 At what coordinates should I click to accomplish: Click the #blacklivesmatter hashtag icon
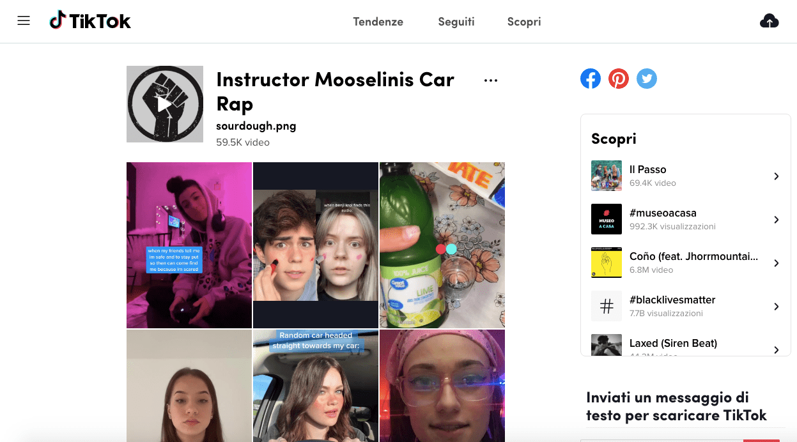(607, 306)
